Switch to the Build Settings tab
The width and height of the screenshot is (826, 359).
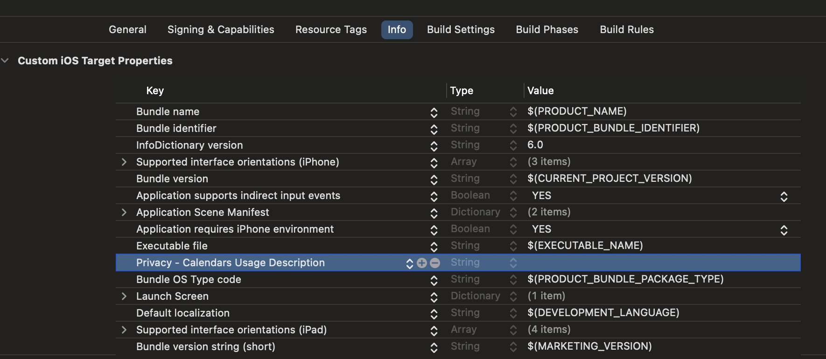[x=461, y=30]
